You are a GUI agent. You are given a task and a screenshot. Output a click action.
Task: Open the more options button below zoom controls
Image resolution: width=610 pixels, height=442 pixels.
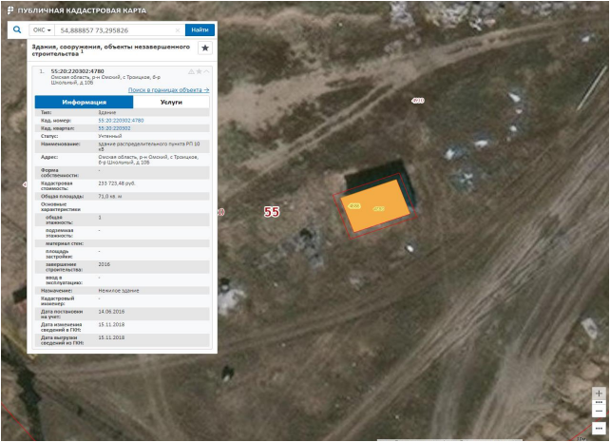click(x=599, y=428)
